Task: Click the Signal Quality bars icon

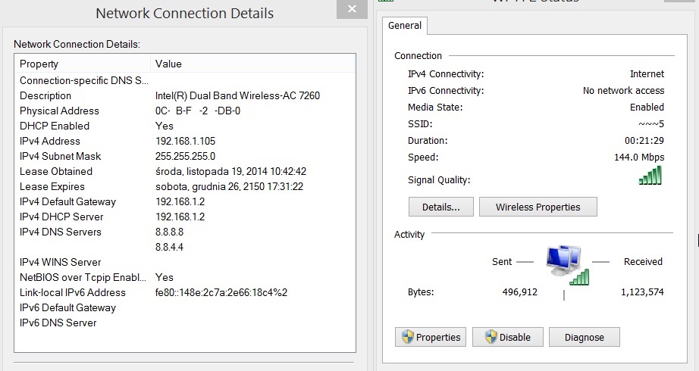Action: [x=650, y=176]
